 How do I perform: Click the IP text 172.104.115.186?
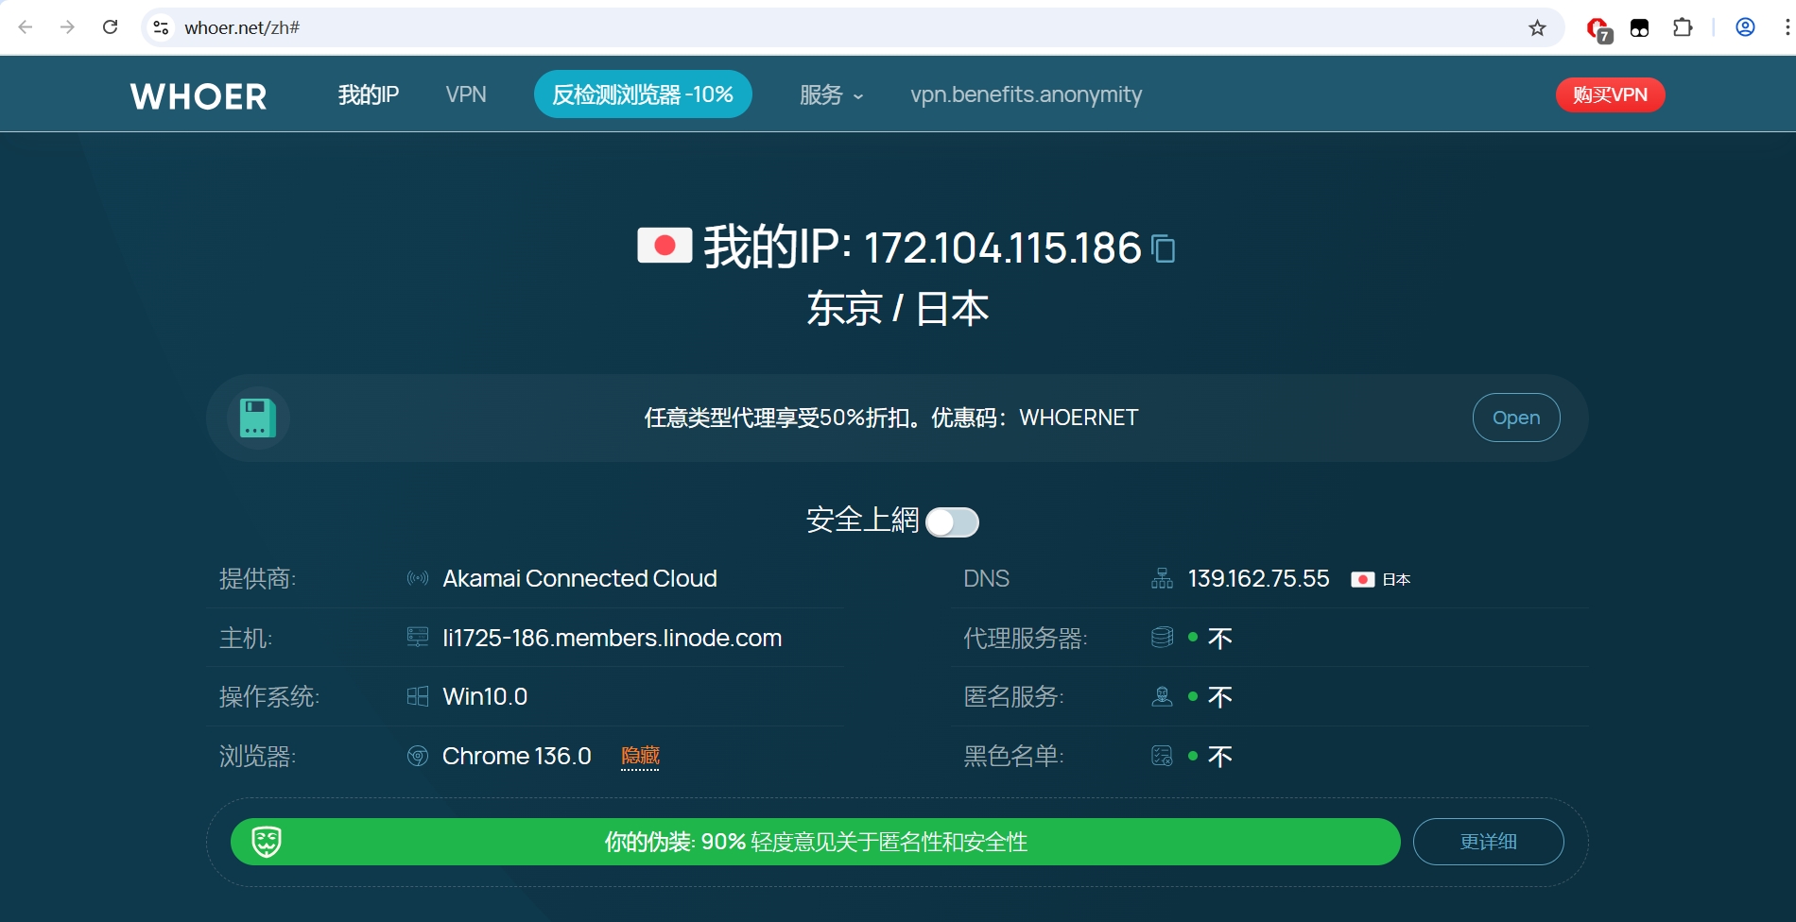(1003, 248)
